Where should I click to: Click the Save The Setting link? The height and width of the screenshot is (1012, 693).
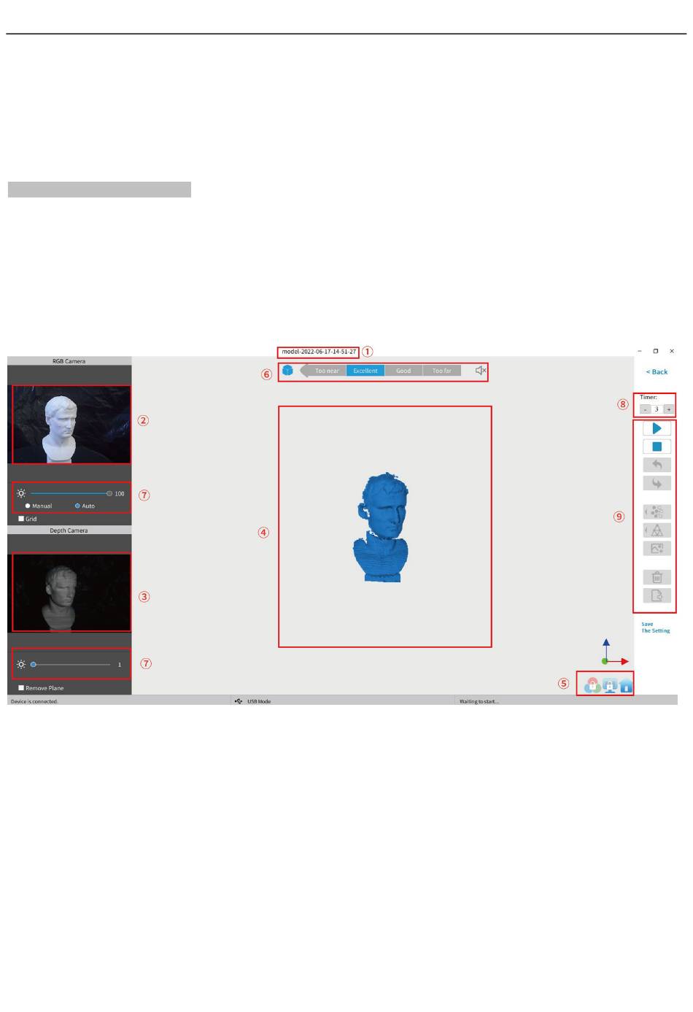(x=655, y=627)
